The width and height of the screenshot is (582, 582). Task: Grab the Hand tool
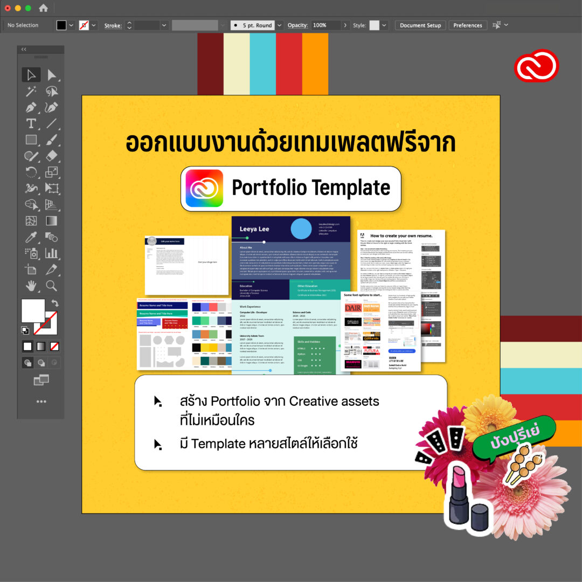(31, 285)
